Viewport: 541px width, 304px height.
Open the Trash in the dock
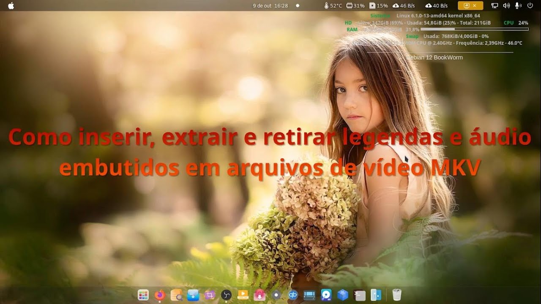pos(396,295)
